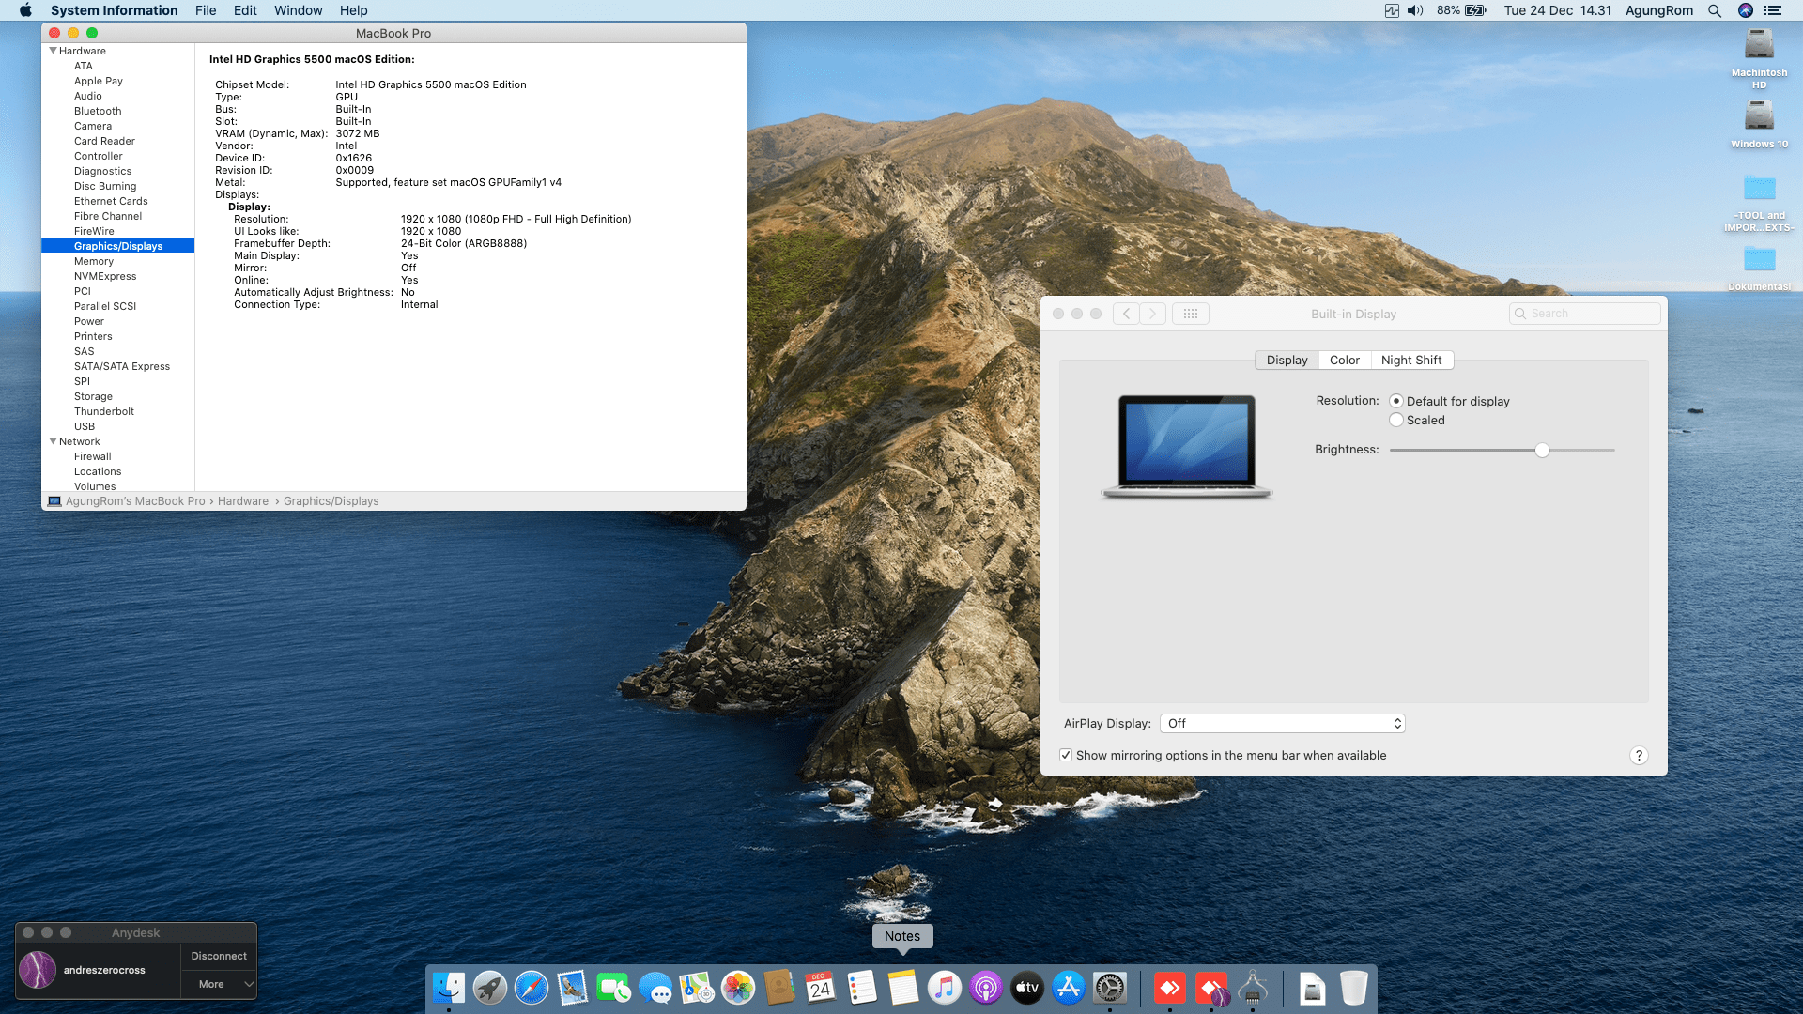The width and height of the screenshot is (1803, 1014).
Task: Click the battery status in menu bar
Action: (x=1462, y=10)
